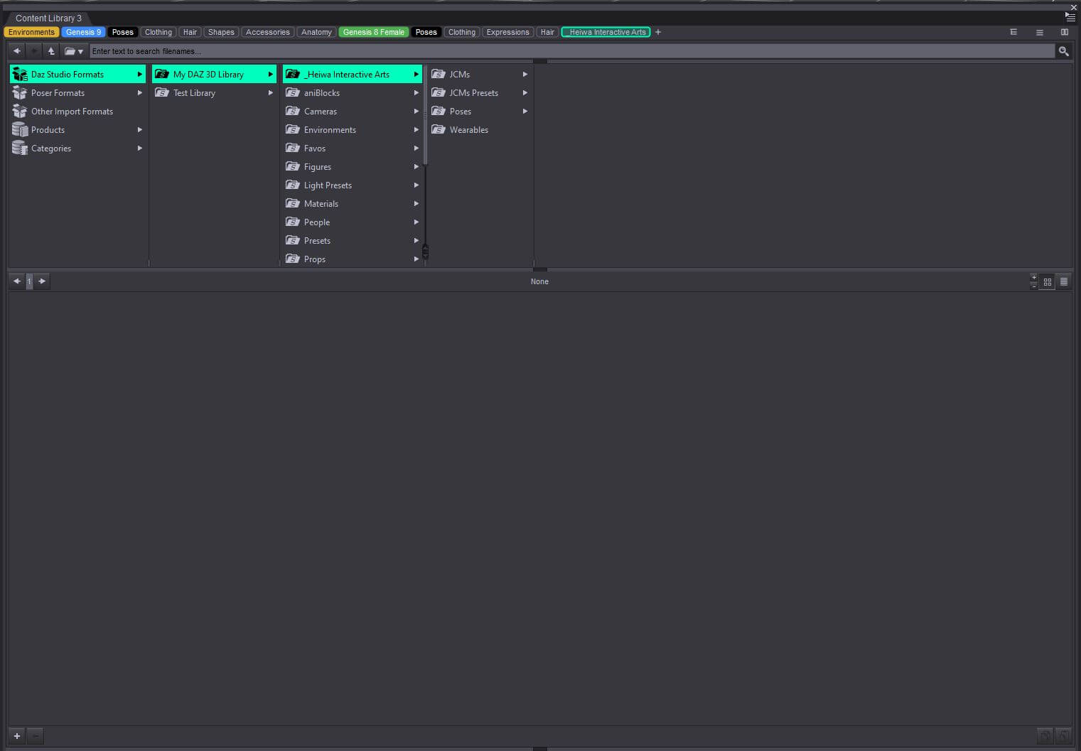Switch results to grid thumbnail view
1081x751 pixels.
1047,282
